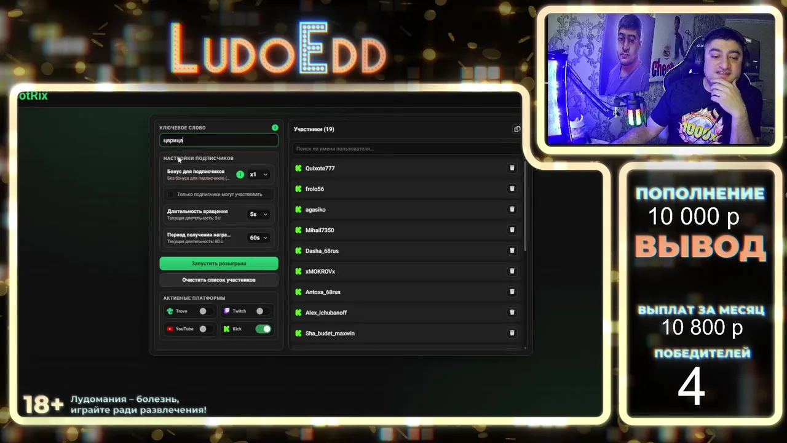Copy participants list using the copy icon
This screenshot has height=443, width=787.
pos(517,129)
